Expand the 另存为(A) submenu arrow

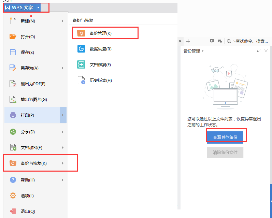click(x=62, y=68)
